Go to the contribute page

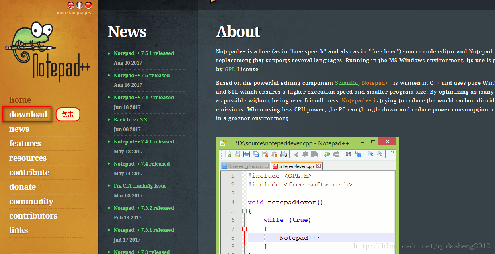tap(29, 172)
